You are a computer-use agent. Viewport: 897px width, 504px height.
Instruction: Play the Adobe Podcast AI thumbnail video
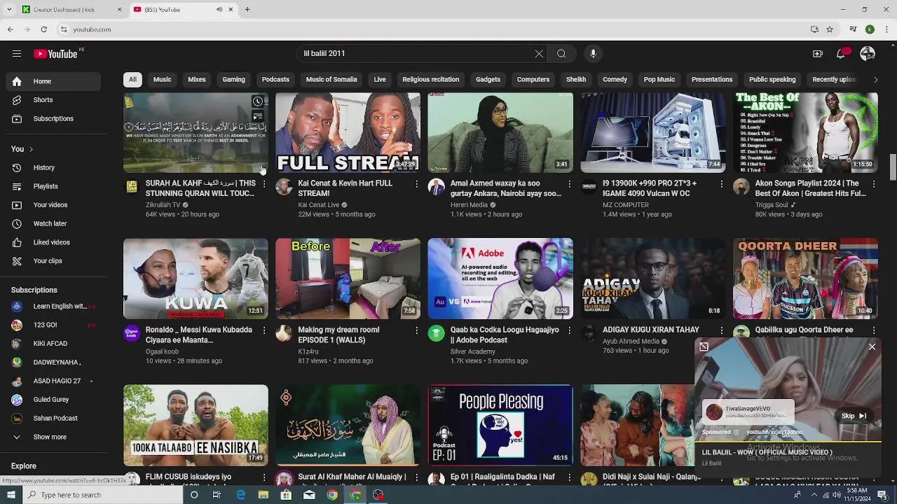[x=500, y=279]
